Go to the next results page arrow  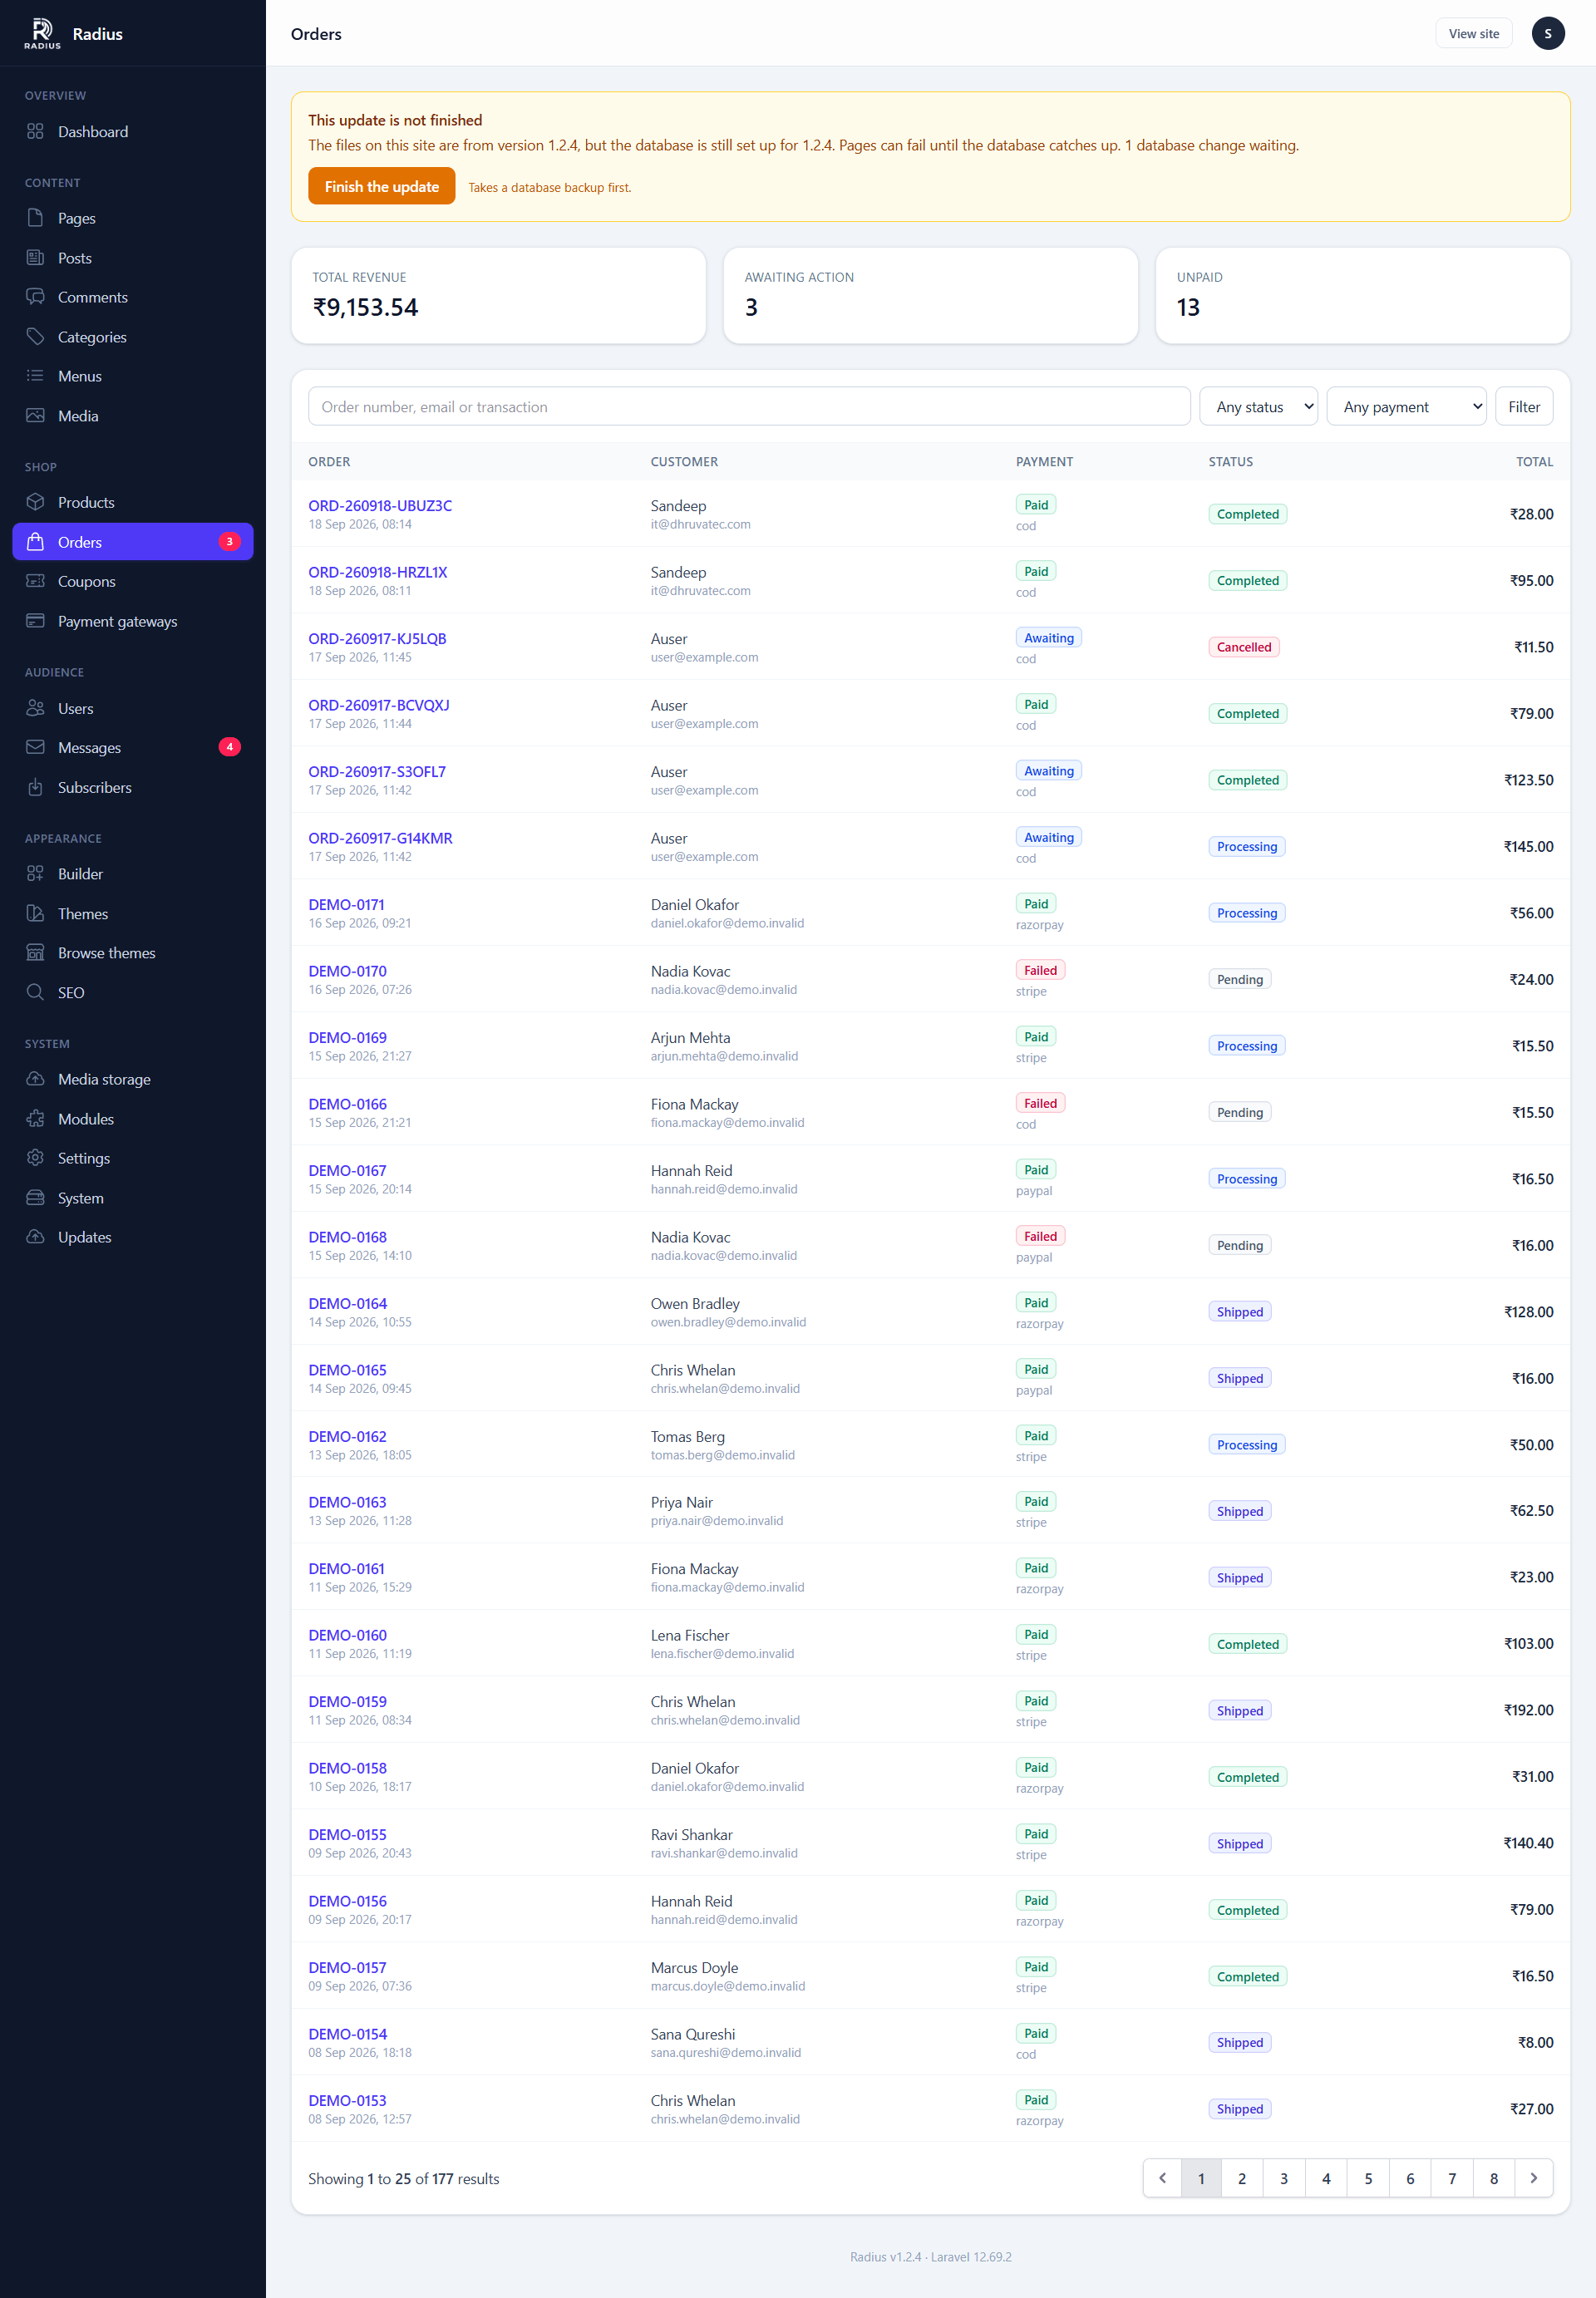1533,2178
